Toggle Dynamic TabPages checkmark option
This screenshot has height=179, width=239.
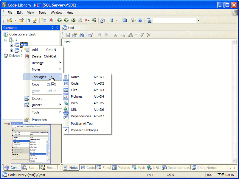(87, 130)
